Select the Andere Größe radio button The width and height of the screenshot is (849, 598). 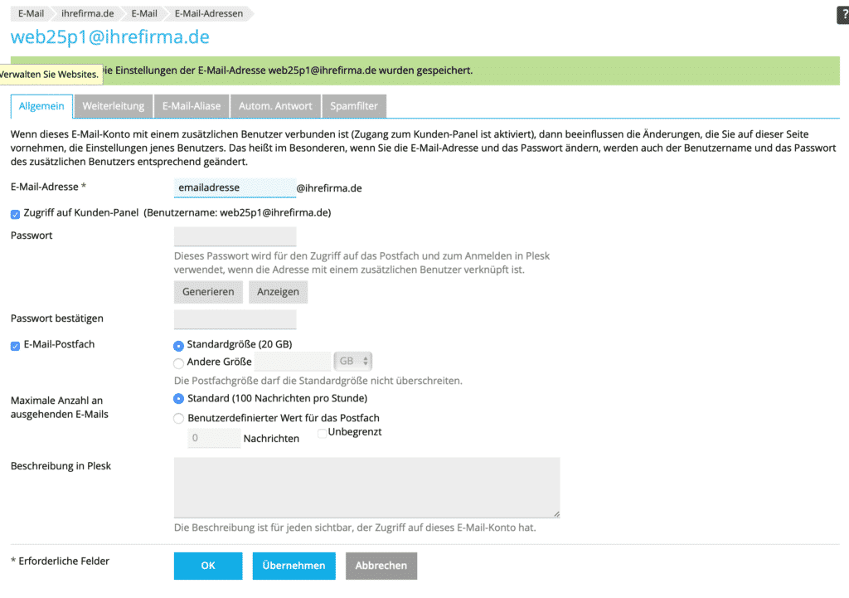click(x=179, y=362)
